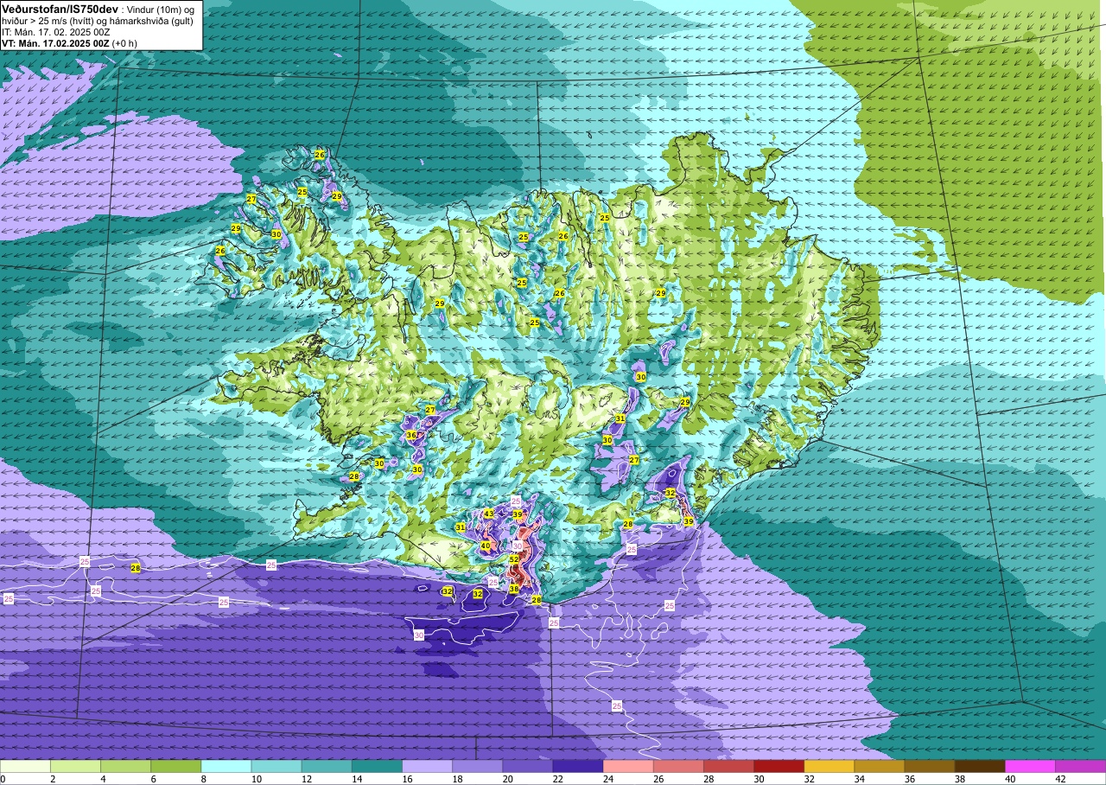1106x785 pixels.
Task: Click the 38–40 m/s dark brown legend swatch
Action: [x=980, y=766]
